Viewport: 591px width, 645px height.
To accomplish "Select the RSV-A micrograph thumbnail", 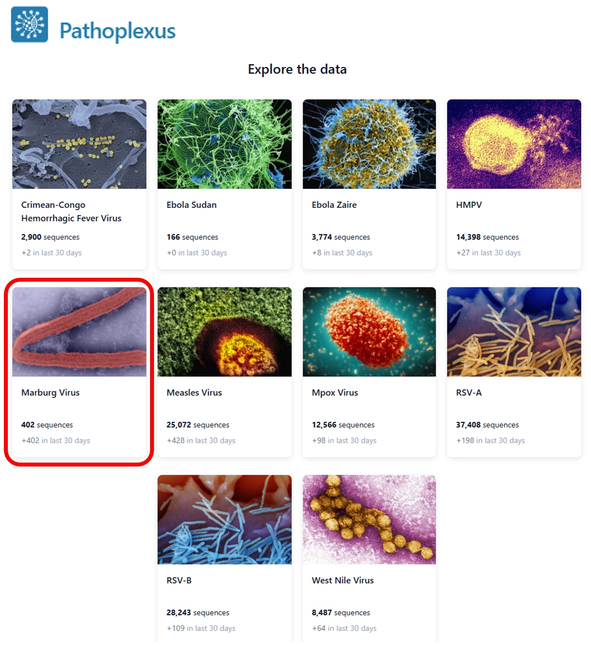I will pyautogui.click(x=514, y=332).
